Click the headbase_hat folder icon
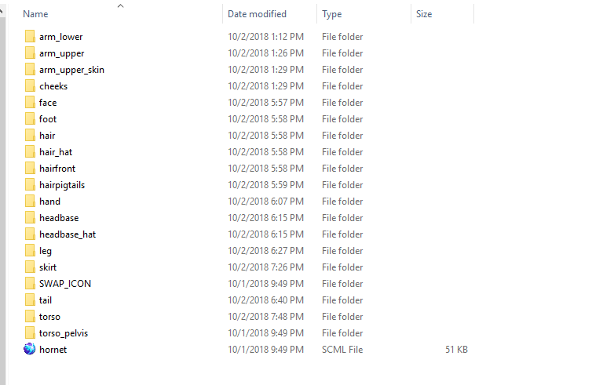This screenshot has width=603, height=385. [x=30, y=234]
